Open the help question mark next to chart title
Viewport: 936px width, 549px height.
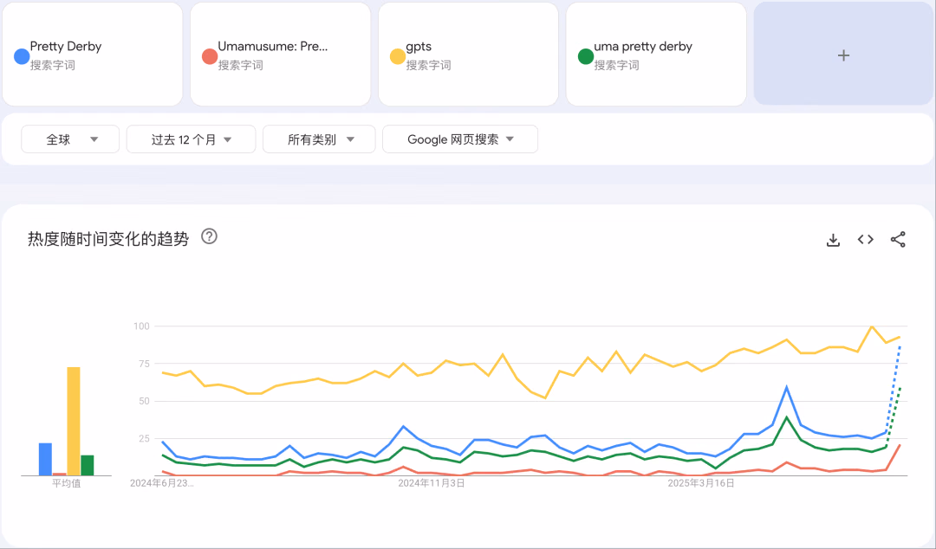[209, 236]
